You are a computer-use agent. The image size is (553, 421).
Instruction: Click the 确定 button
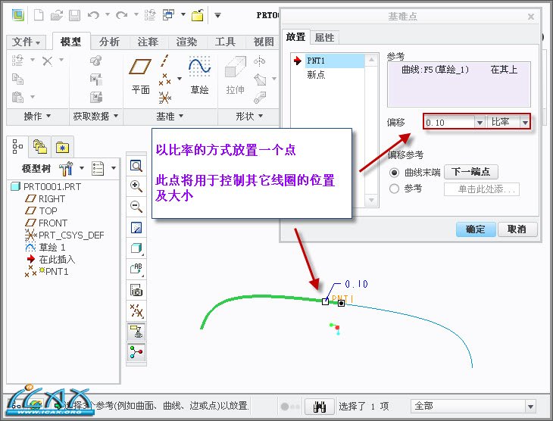[x=476, y=229]
